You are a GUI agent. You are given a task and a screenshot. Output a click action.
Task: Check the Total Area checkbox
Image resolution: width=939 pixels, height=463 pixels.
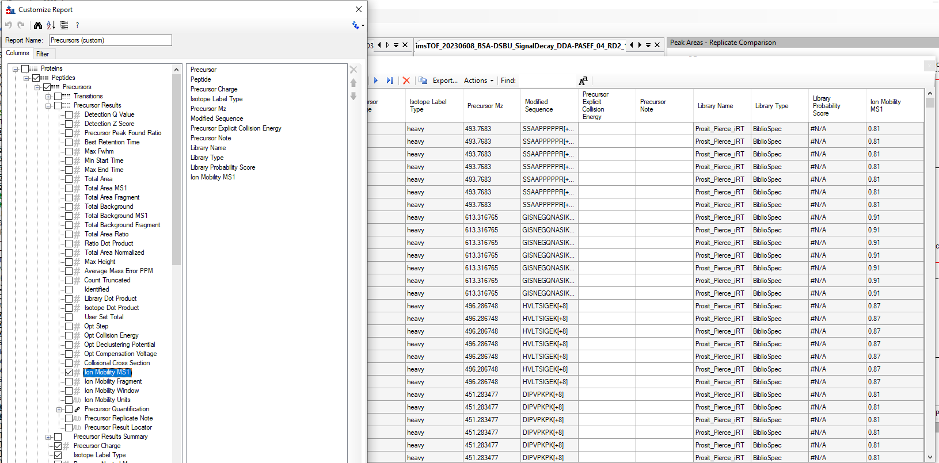click(x=69, y=179)
